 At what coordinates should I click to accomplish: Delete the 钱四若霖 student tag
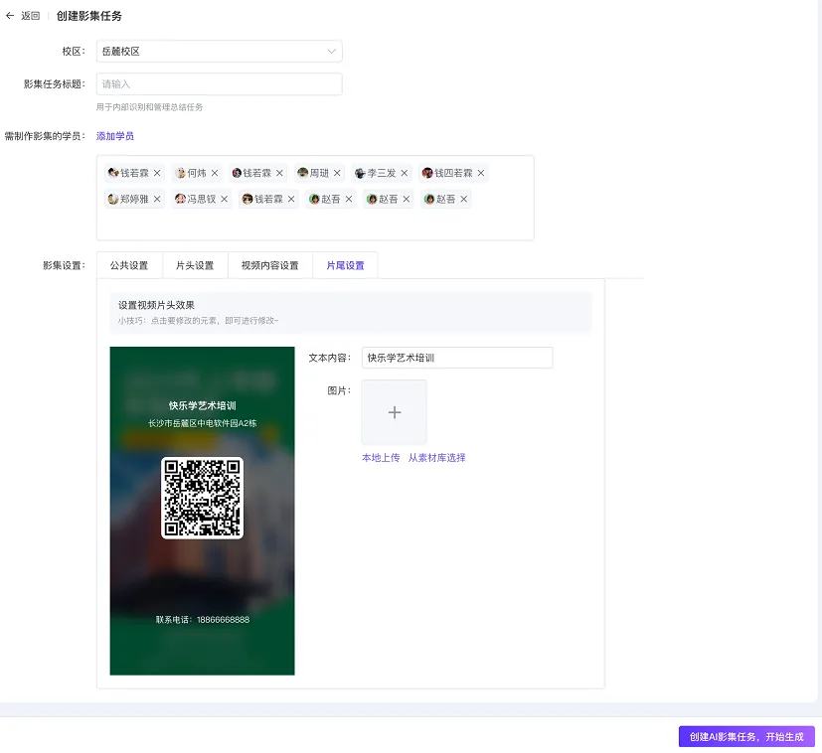(480, 172)
